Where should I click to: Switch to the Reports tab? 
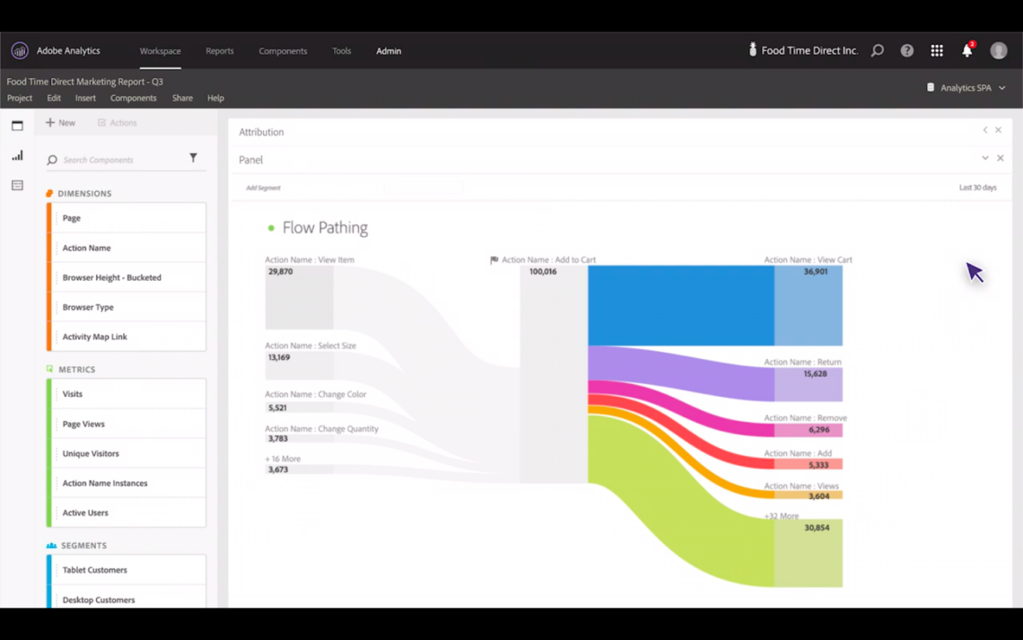[219, 51]
